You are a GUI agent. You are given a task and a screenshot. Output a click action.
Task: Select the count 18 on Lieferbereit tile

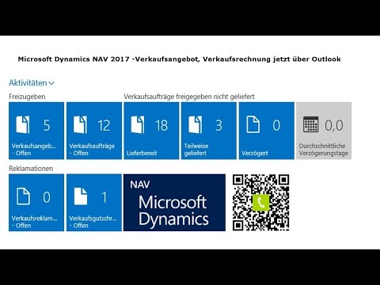tap(161, 125)
